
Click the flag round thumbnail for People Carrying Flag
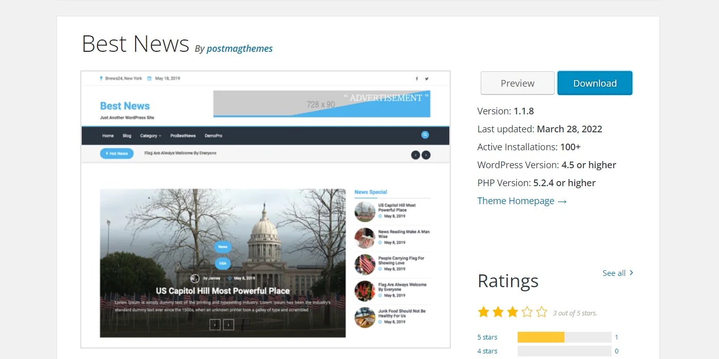[365, 264]
